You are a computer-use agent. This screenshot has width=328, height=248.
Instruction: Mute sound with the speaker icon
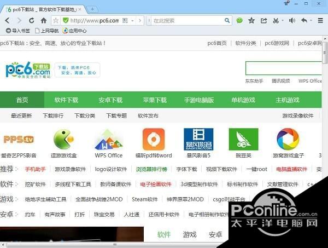pos(291,20)
